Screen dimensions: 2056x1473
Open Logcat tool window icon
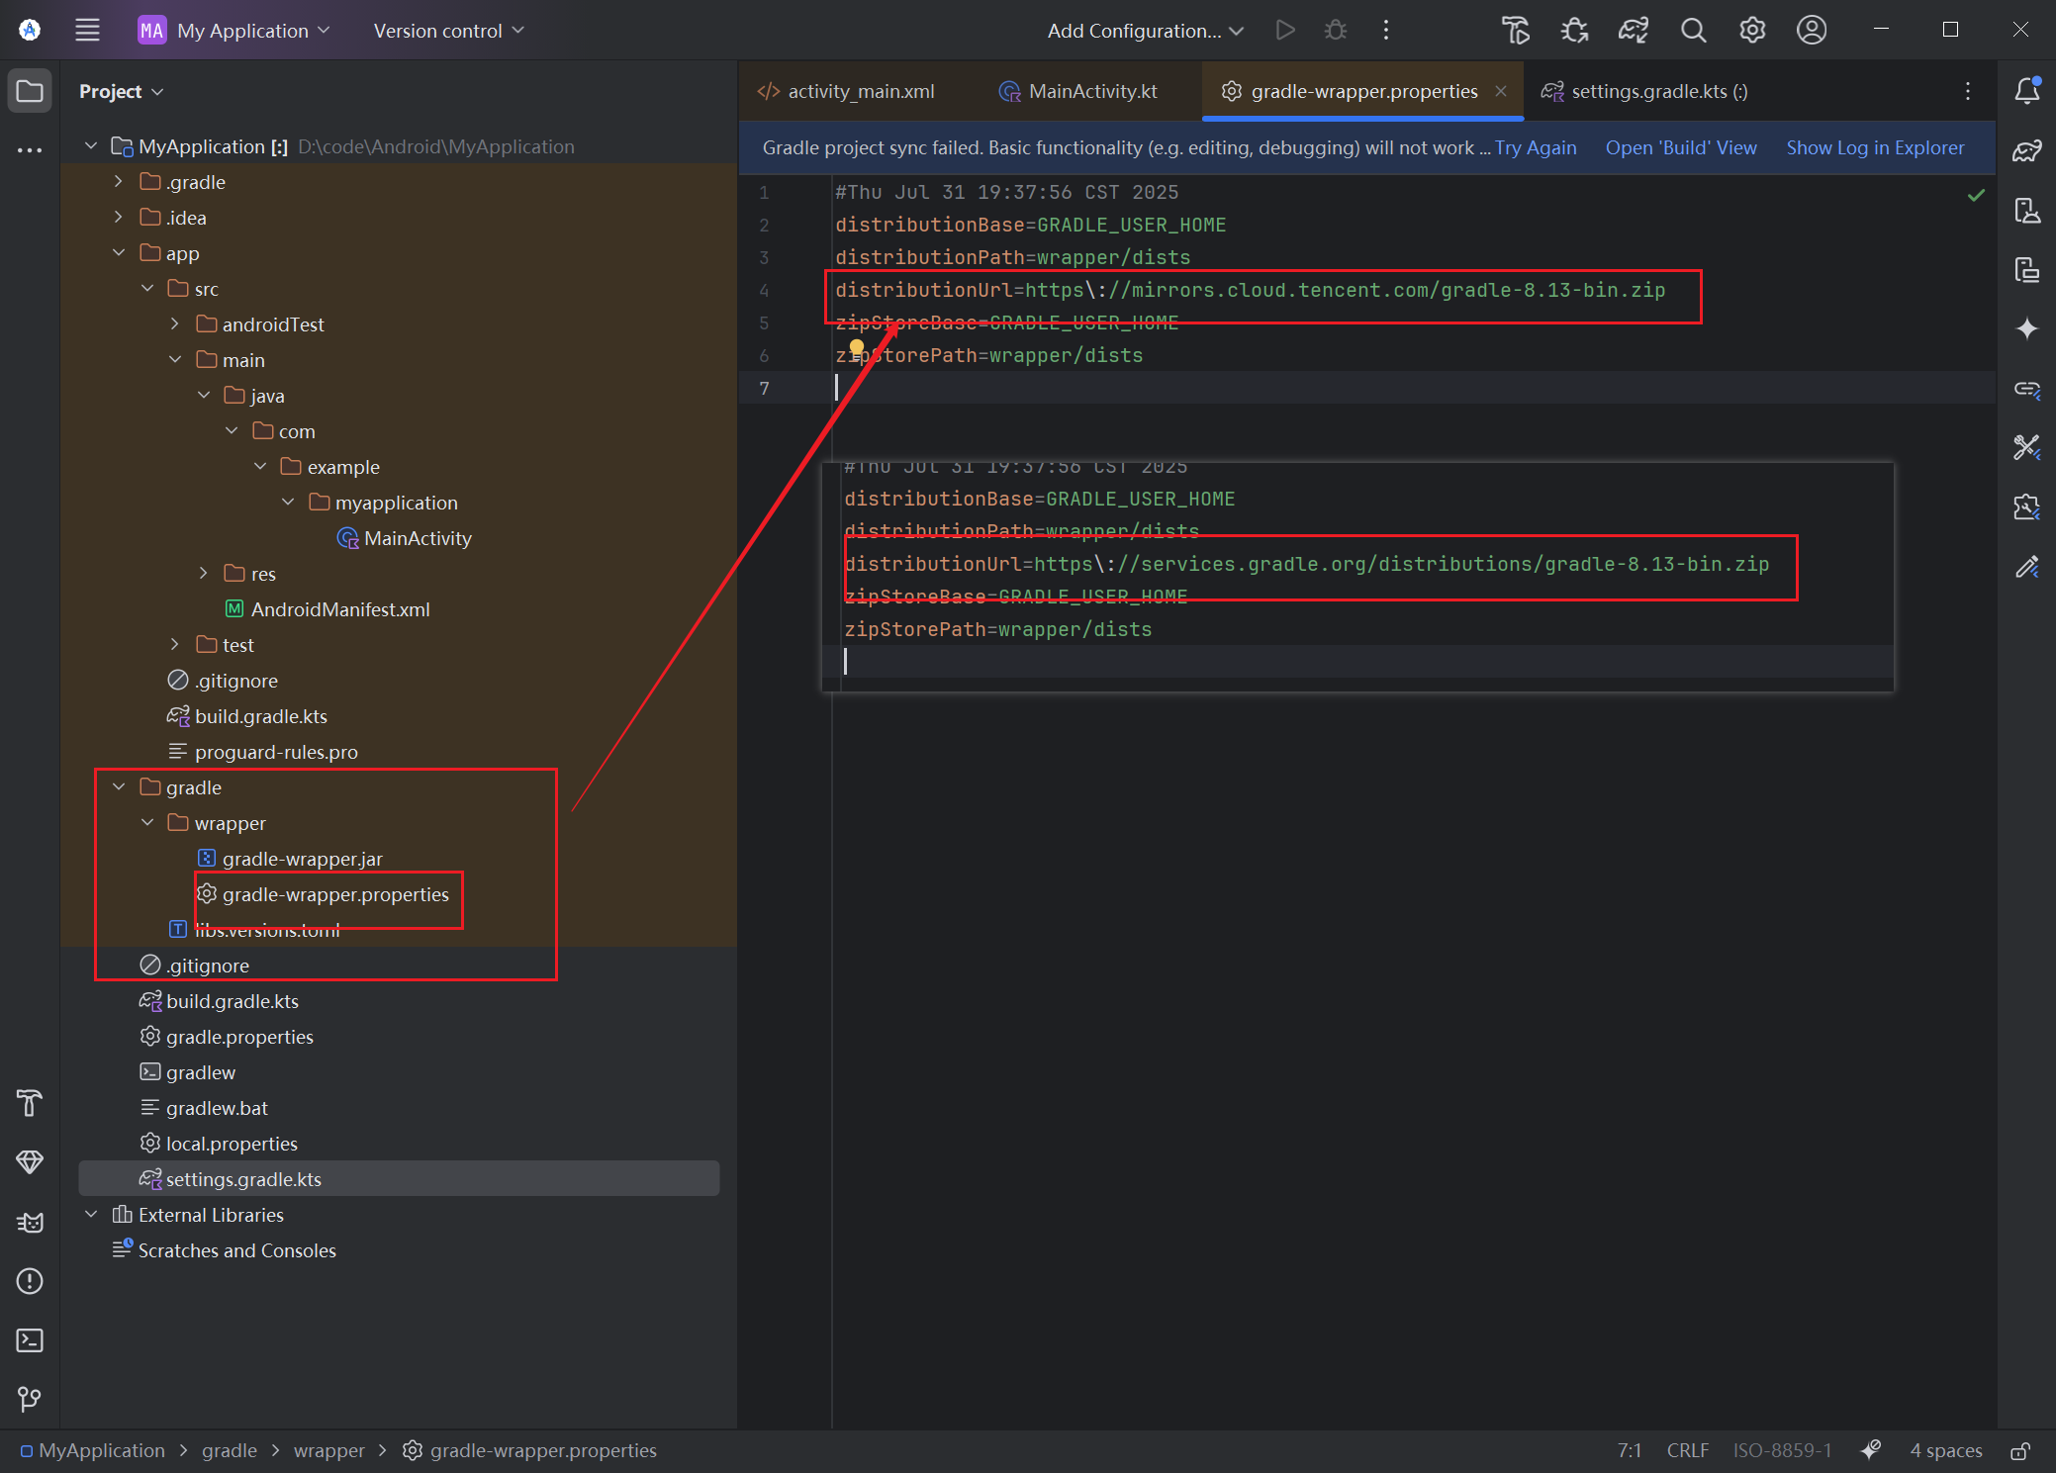[30, 1223]
